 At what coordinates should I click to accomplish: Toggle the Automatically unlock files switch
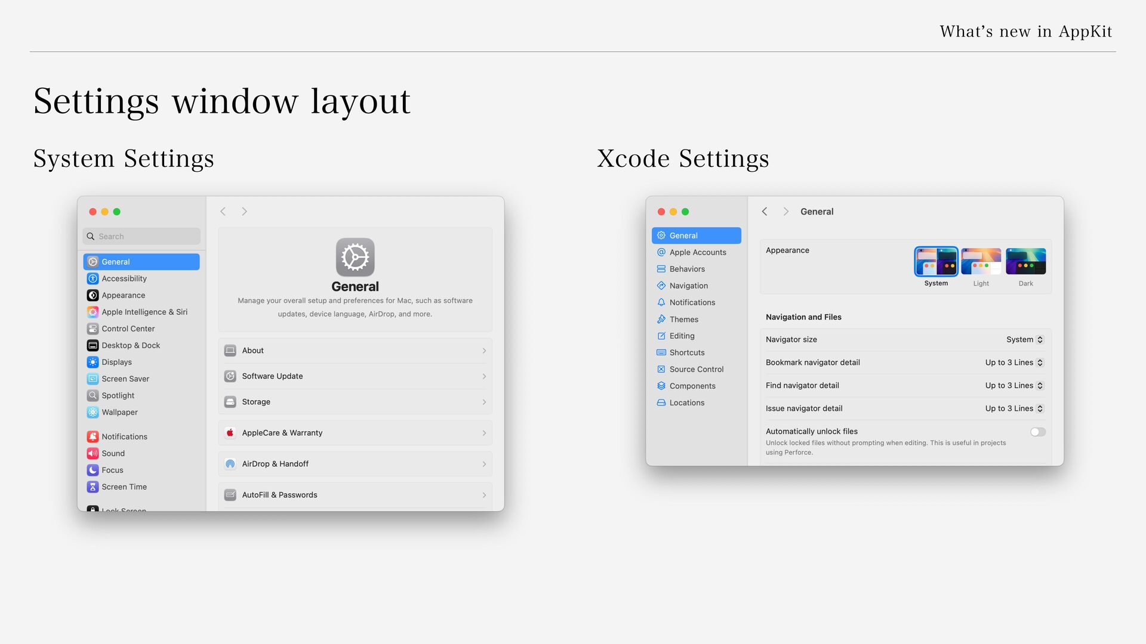[1038, 432]
